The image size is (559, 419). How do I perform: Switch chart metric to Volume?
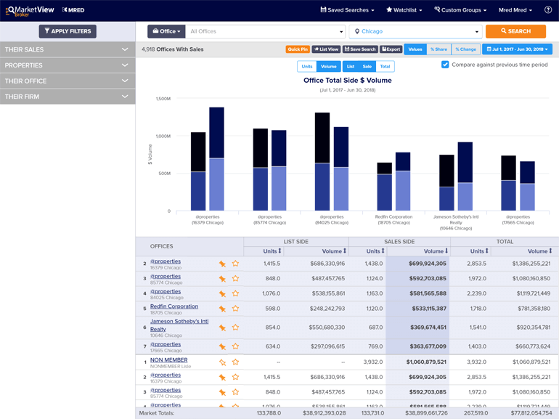pyautogui.click(x=328, y=66)
